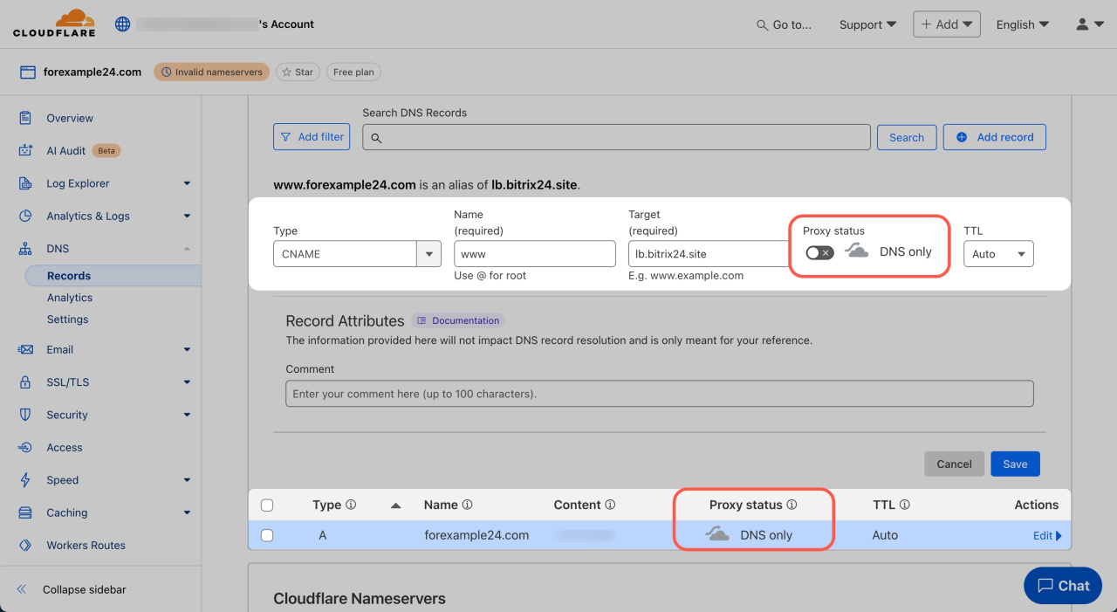This screenshot has height=612, width=1117.
Task: Click the Invalid nameservers badge
Action: (x=212, y=72)
